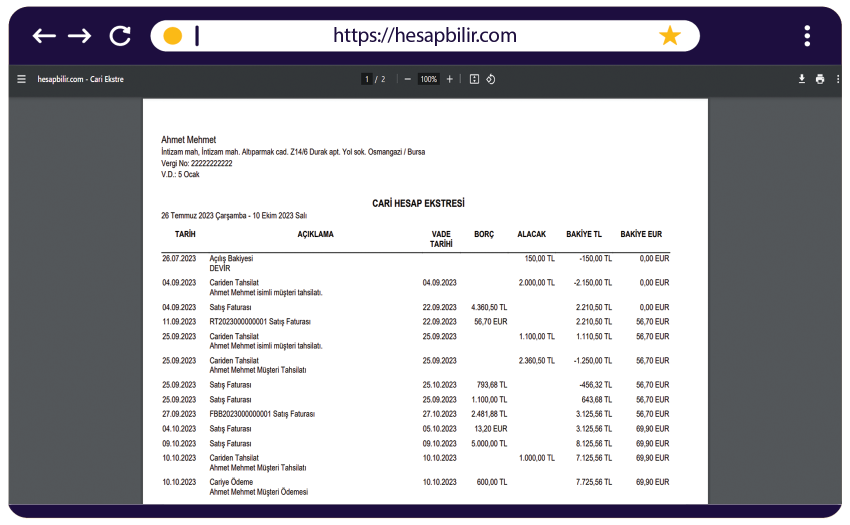Click the browser back arrow

44,36
